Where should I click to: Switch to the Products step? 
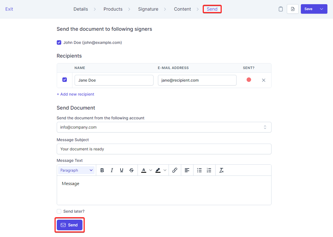pyautogui.click(x=113, y=9)
